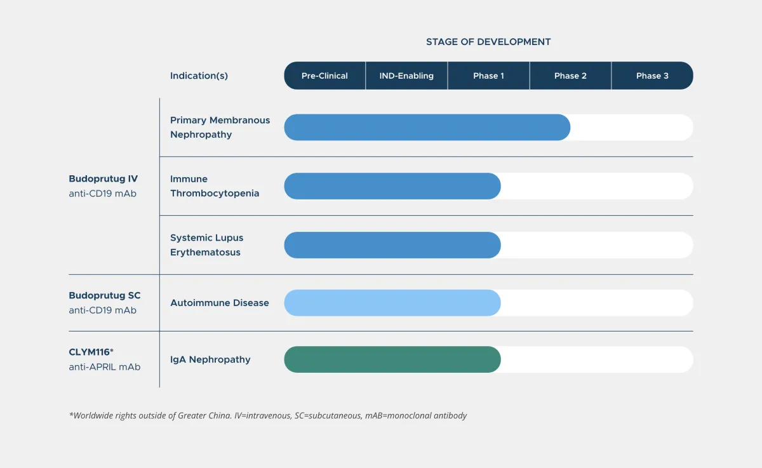The image size is (762, 468).
Task: Select the Budoprutug SC drug name
Action: tap(105, 296)
